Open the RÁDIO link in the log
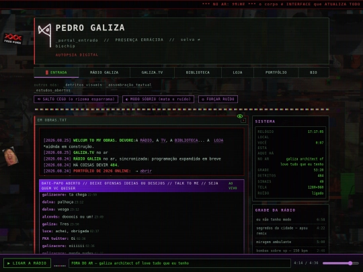Image resolution: width=363 pixels, height=272 pixels. pos(146,140)
